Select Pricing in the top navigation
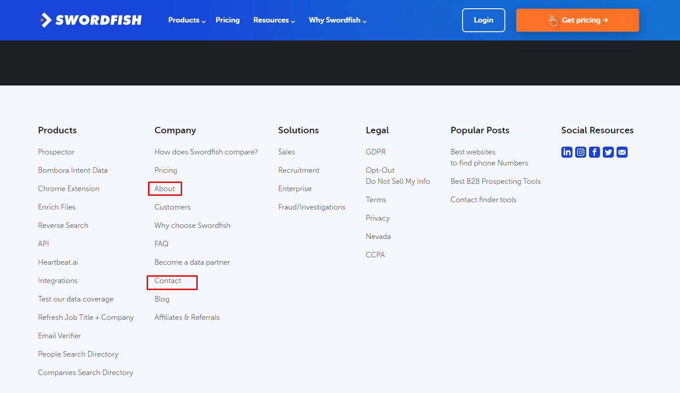680x393 pixels. pos(228,20)
